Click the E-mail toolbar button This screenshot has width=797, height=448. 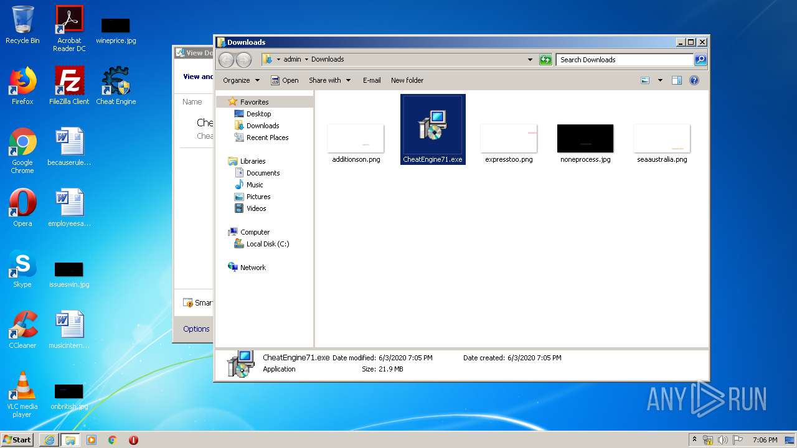(372, 80)
